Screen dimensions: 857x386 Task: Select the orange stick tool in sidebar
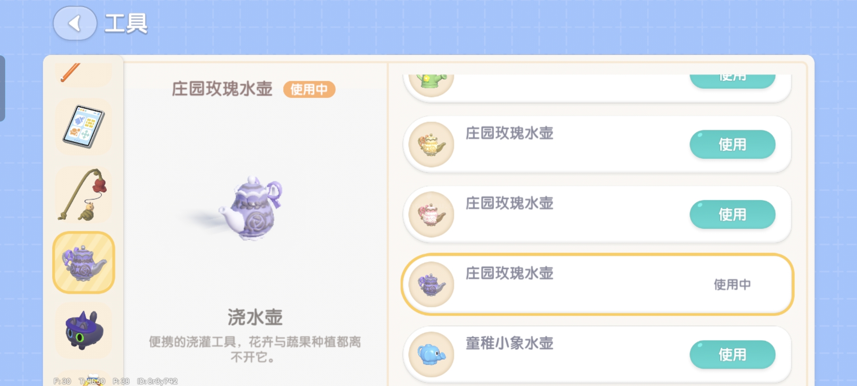pos(84,73)
